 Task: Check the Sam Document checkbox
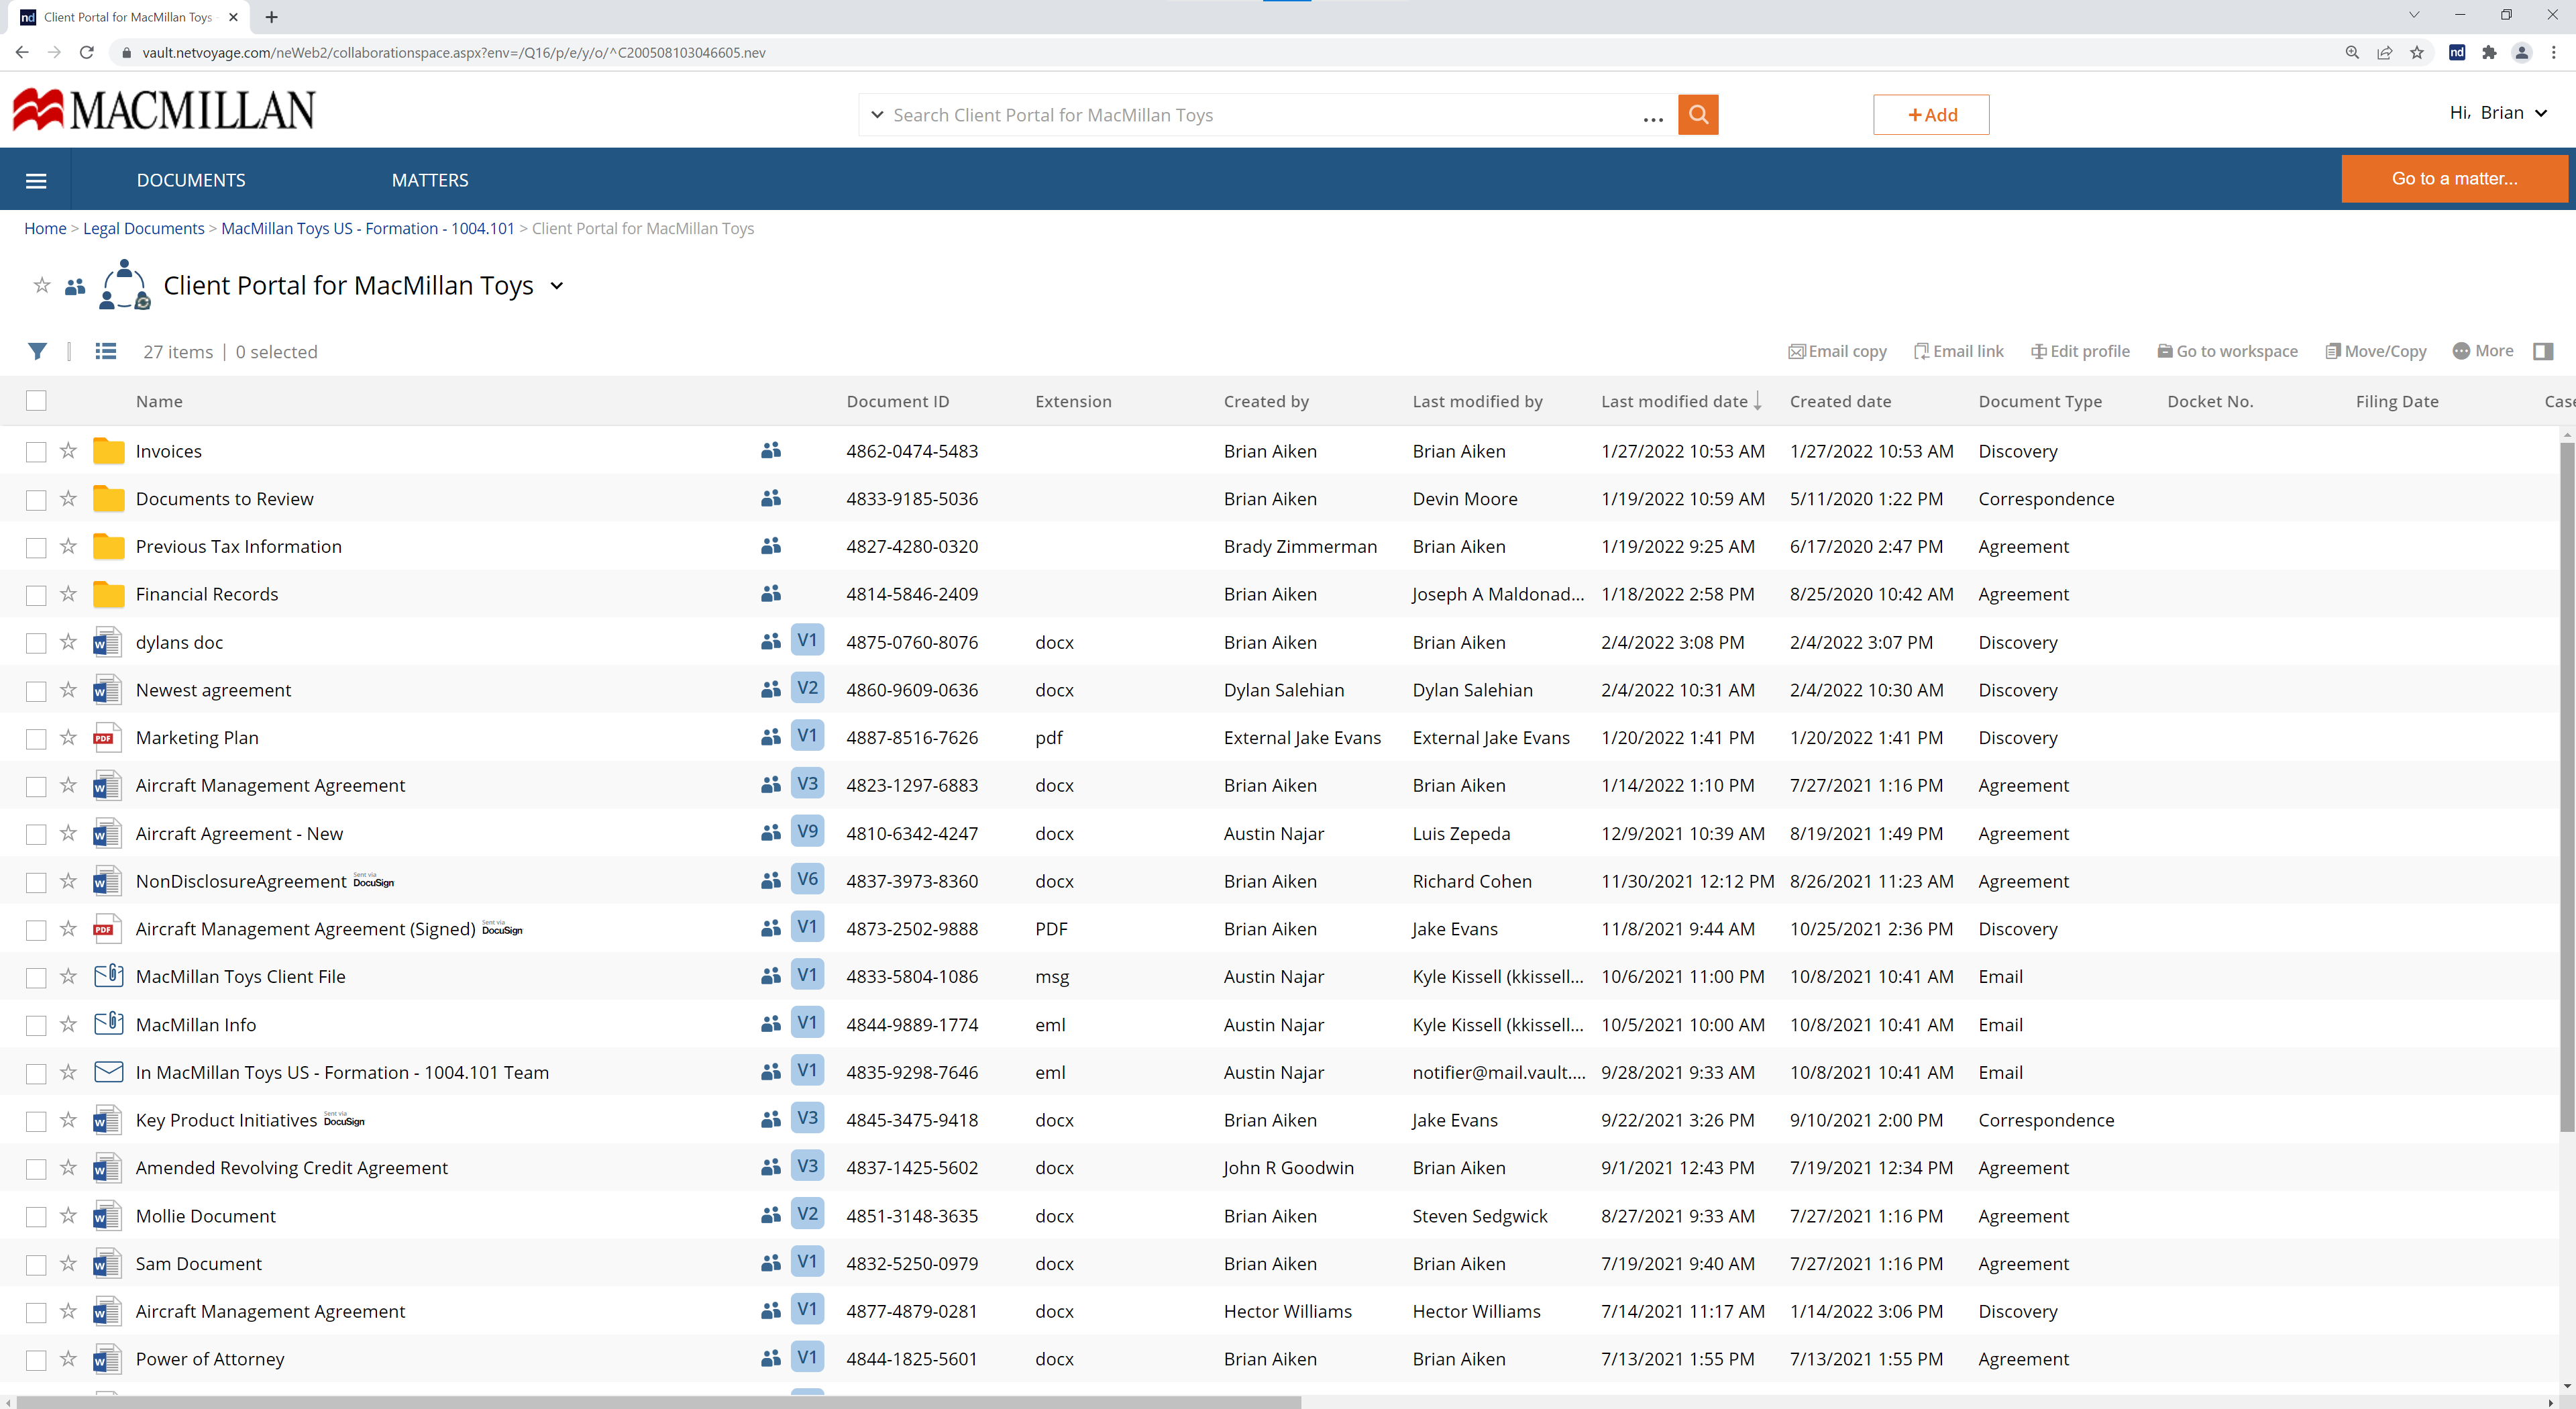(x=36, y=1265)
